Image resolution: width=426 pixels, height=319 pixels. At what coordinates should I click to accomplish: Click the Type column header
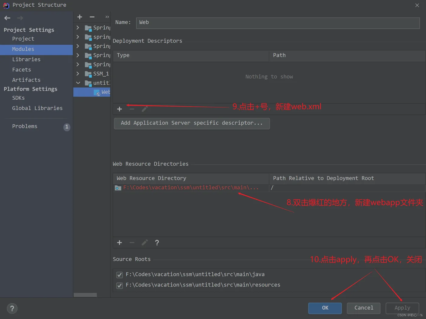(x=191, y=56)
